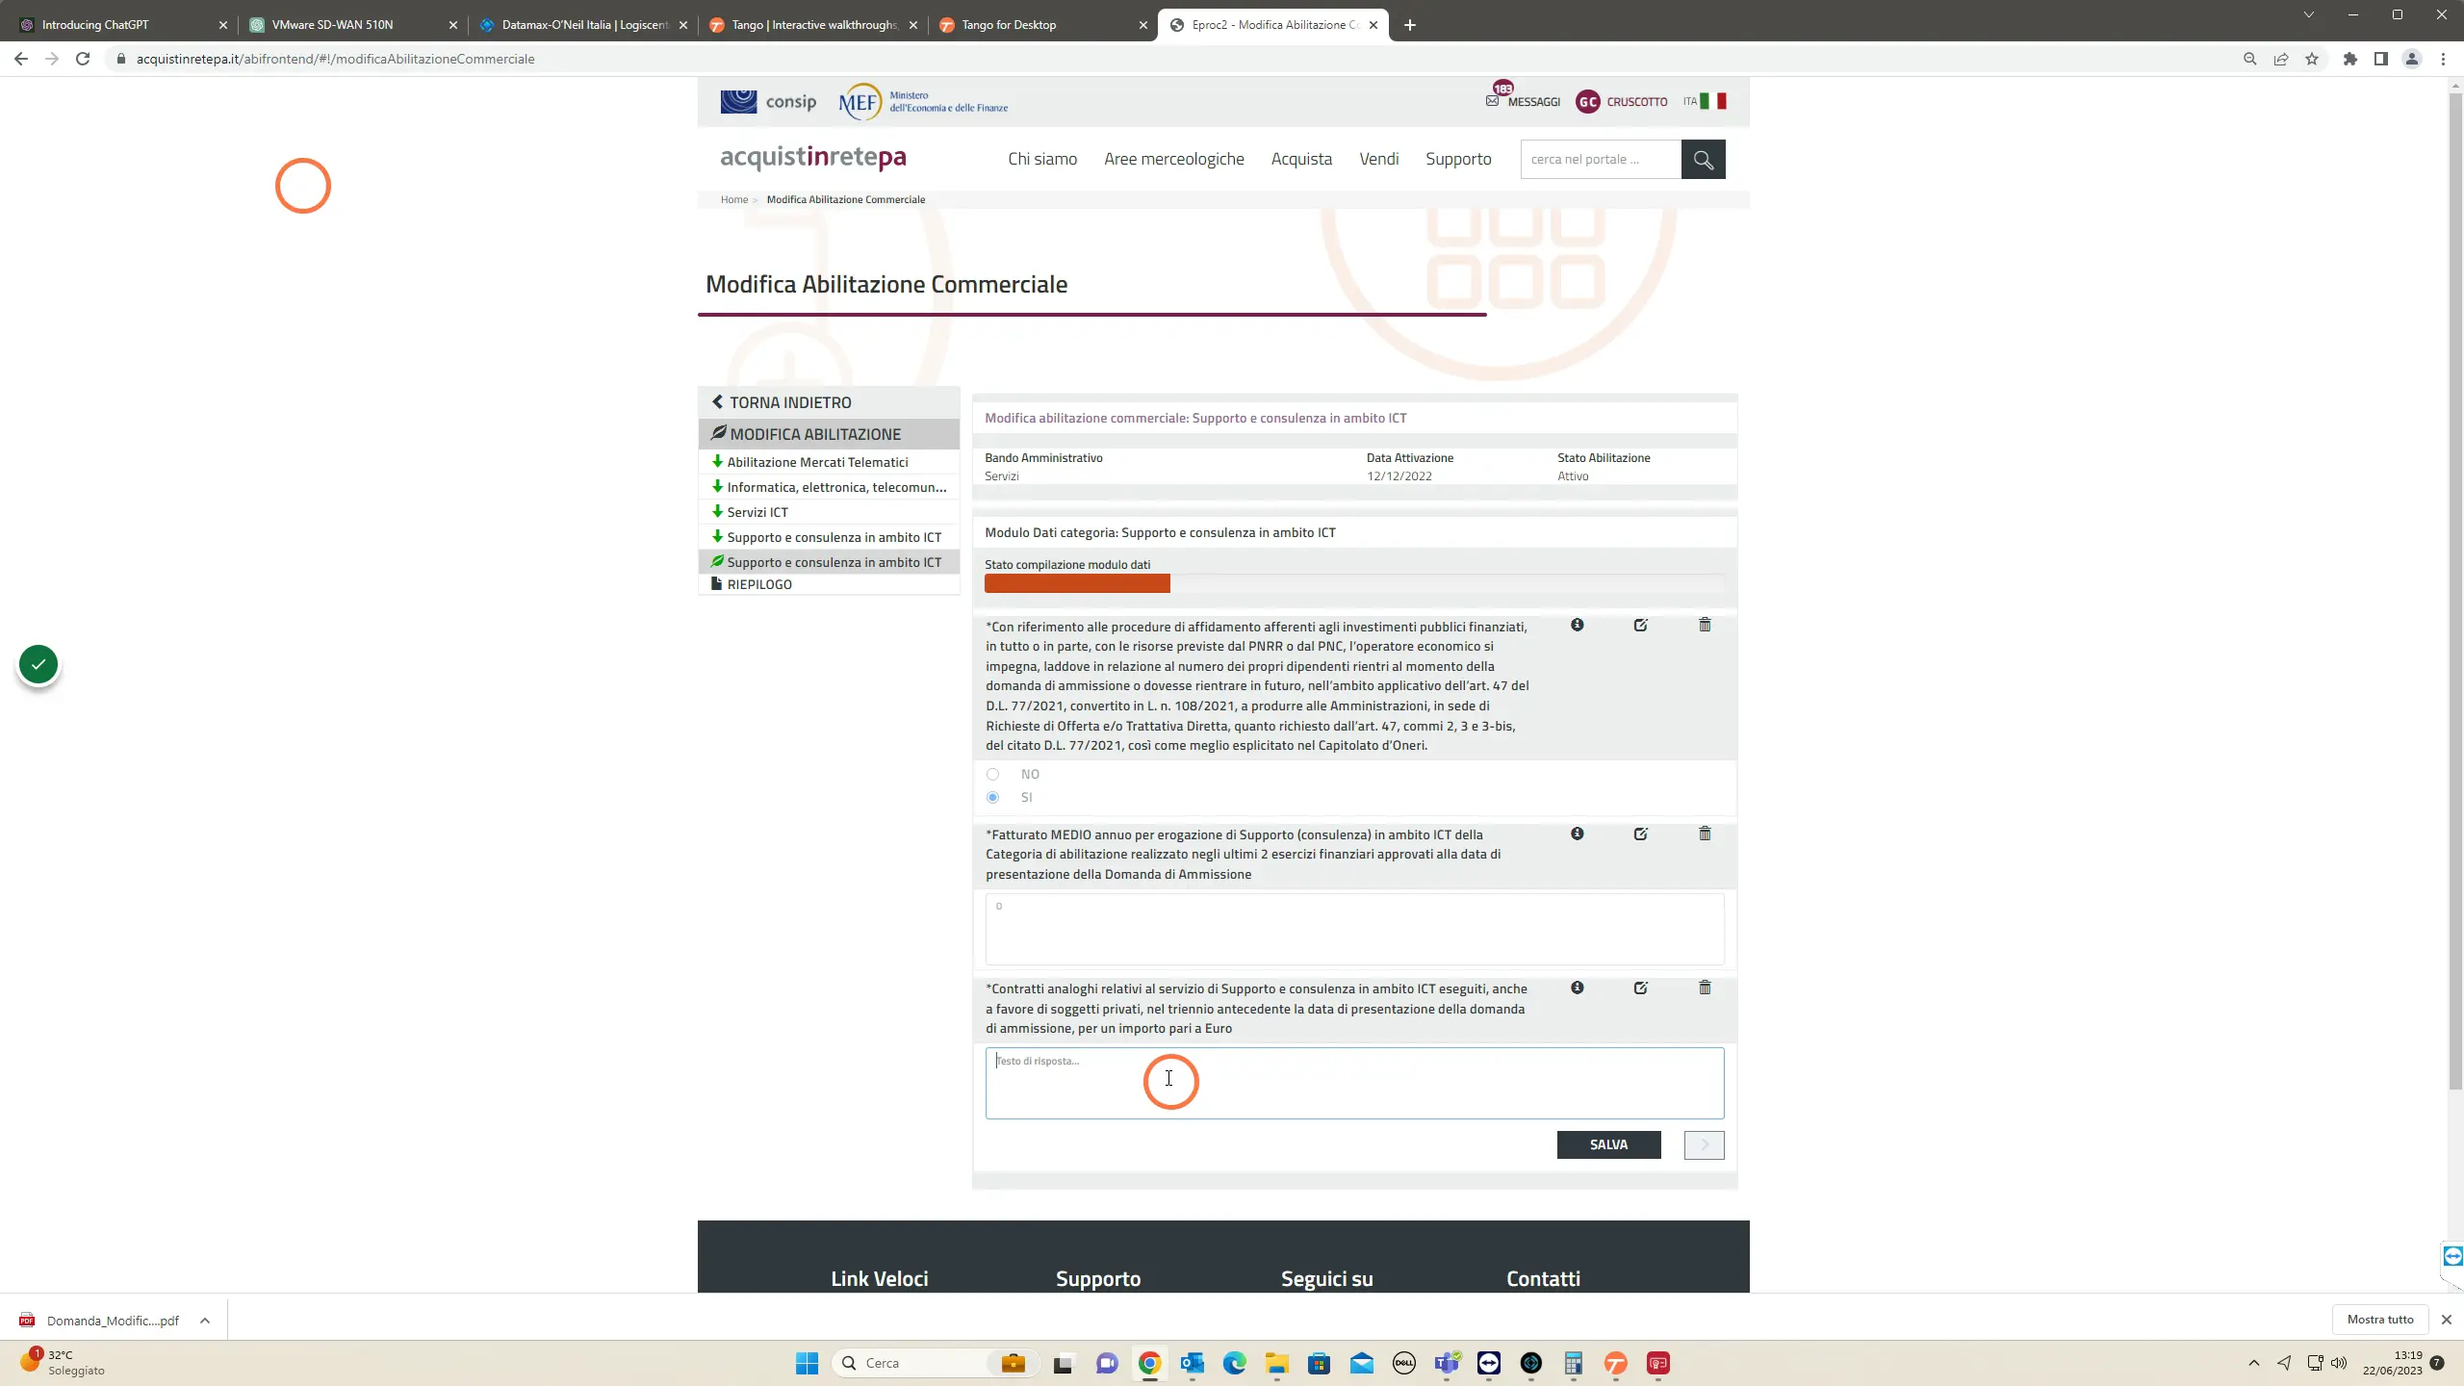Open Chi siamo menu

tap(1042, 159)
